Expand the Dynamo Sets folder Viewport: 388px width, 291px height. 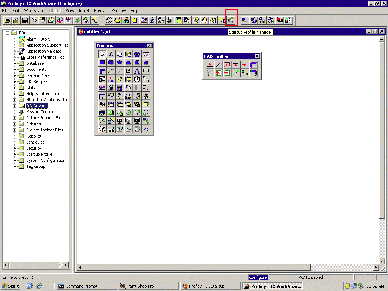(x=15, y=75)
